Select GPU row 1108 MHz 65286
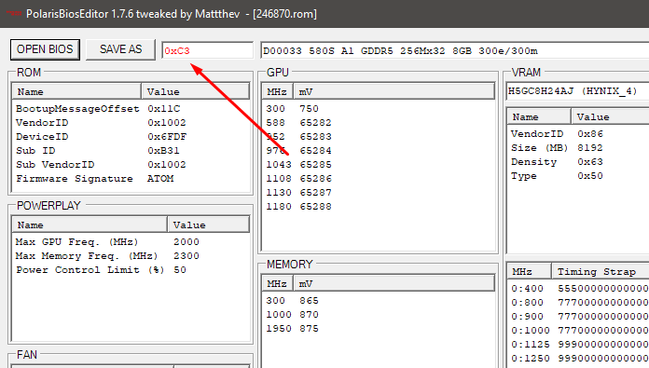 (x=379, y=179)
